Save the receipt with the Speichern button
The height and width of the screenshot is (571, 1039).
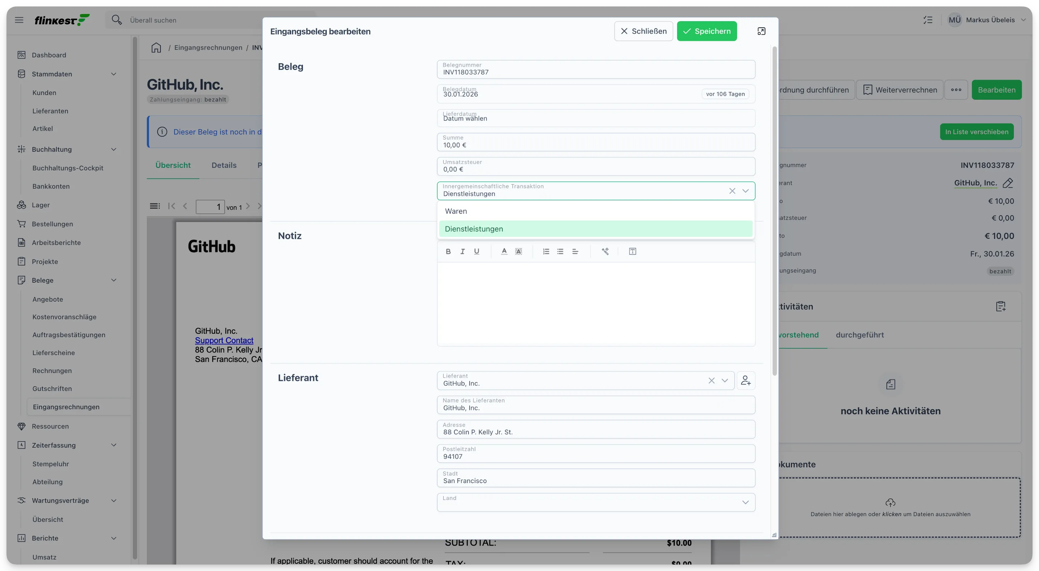tap(707, 31)
